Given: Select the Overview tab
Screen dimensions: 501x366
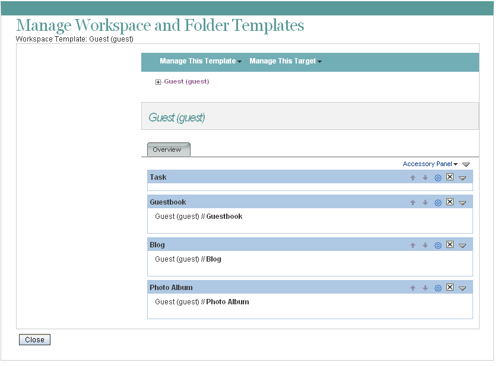Looking at the screenshot, I should 168,149.
